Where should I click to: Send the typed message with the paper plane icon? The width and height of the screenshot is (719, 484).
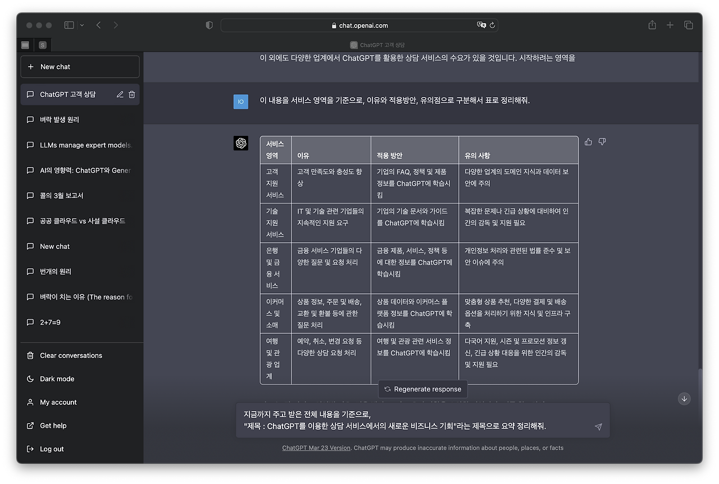[x=598, y=427]
